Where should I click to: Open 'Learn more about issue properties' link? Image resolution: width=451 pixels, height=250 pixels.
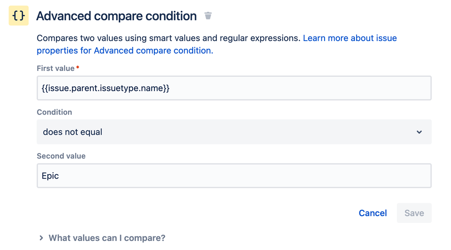coord(349,38)
